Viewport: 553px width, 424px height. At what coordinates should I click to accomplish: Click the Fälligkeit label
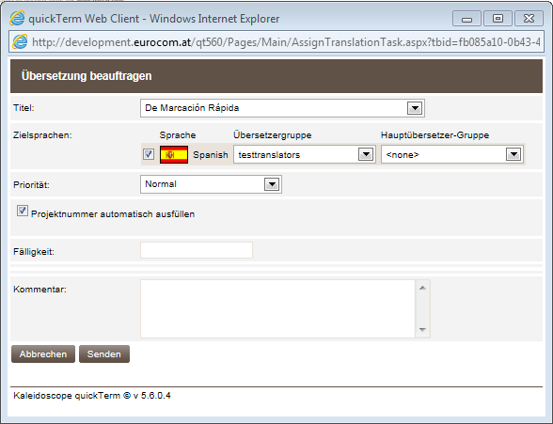[34, 252]
